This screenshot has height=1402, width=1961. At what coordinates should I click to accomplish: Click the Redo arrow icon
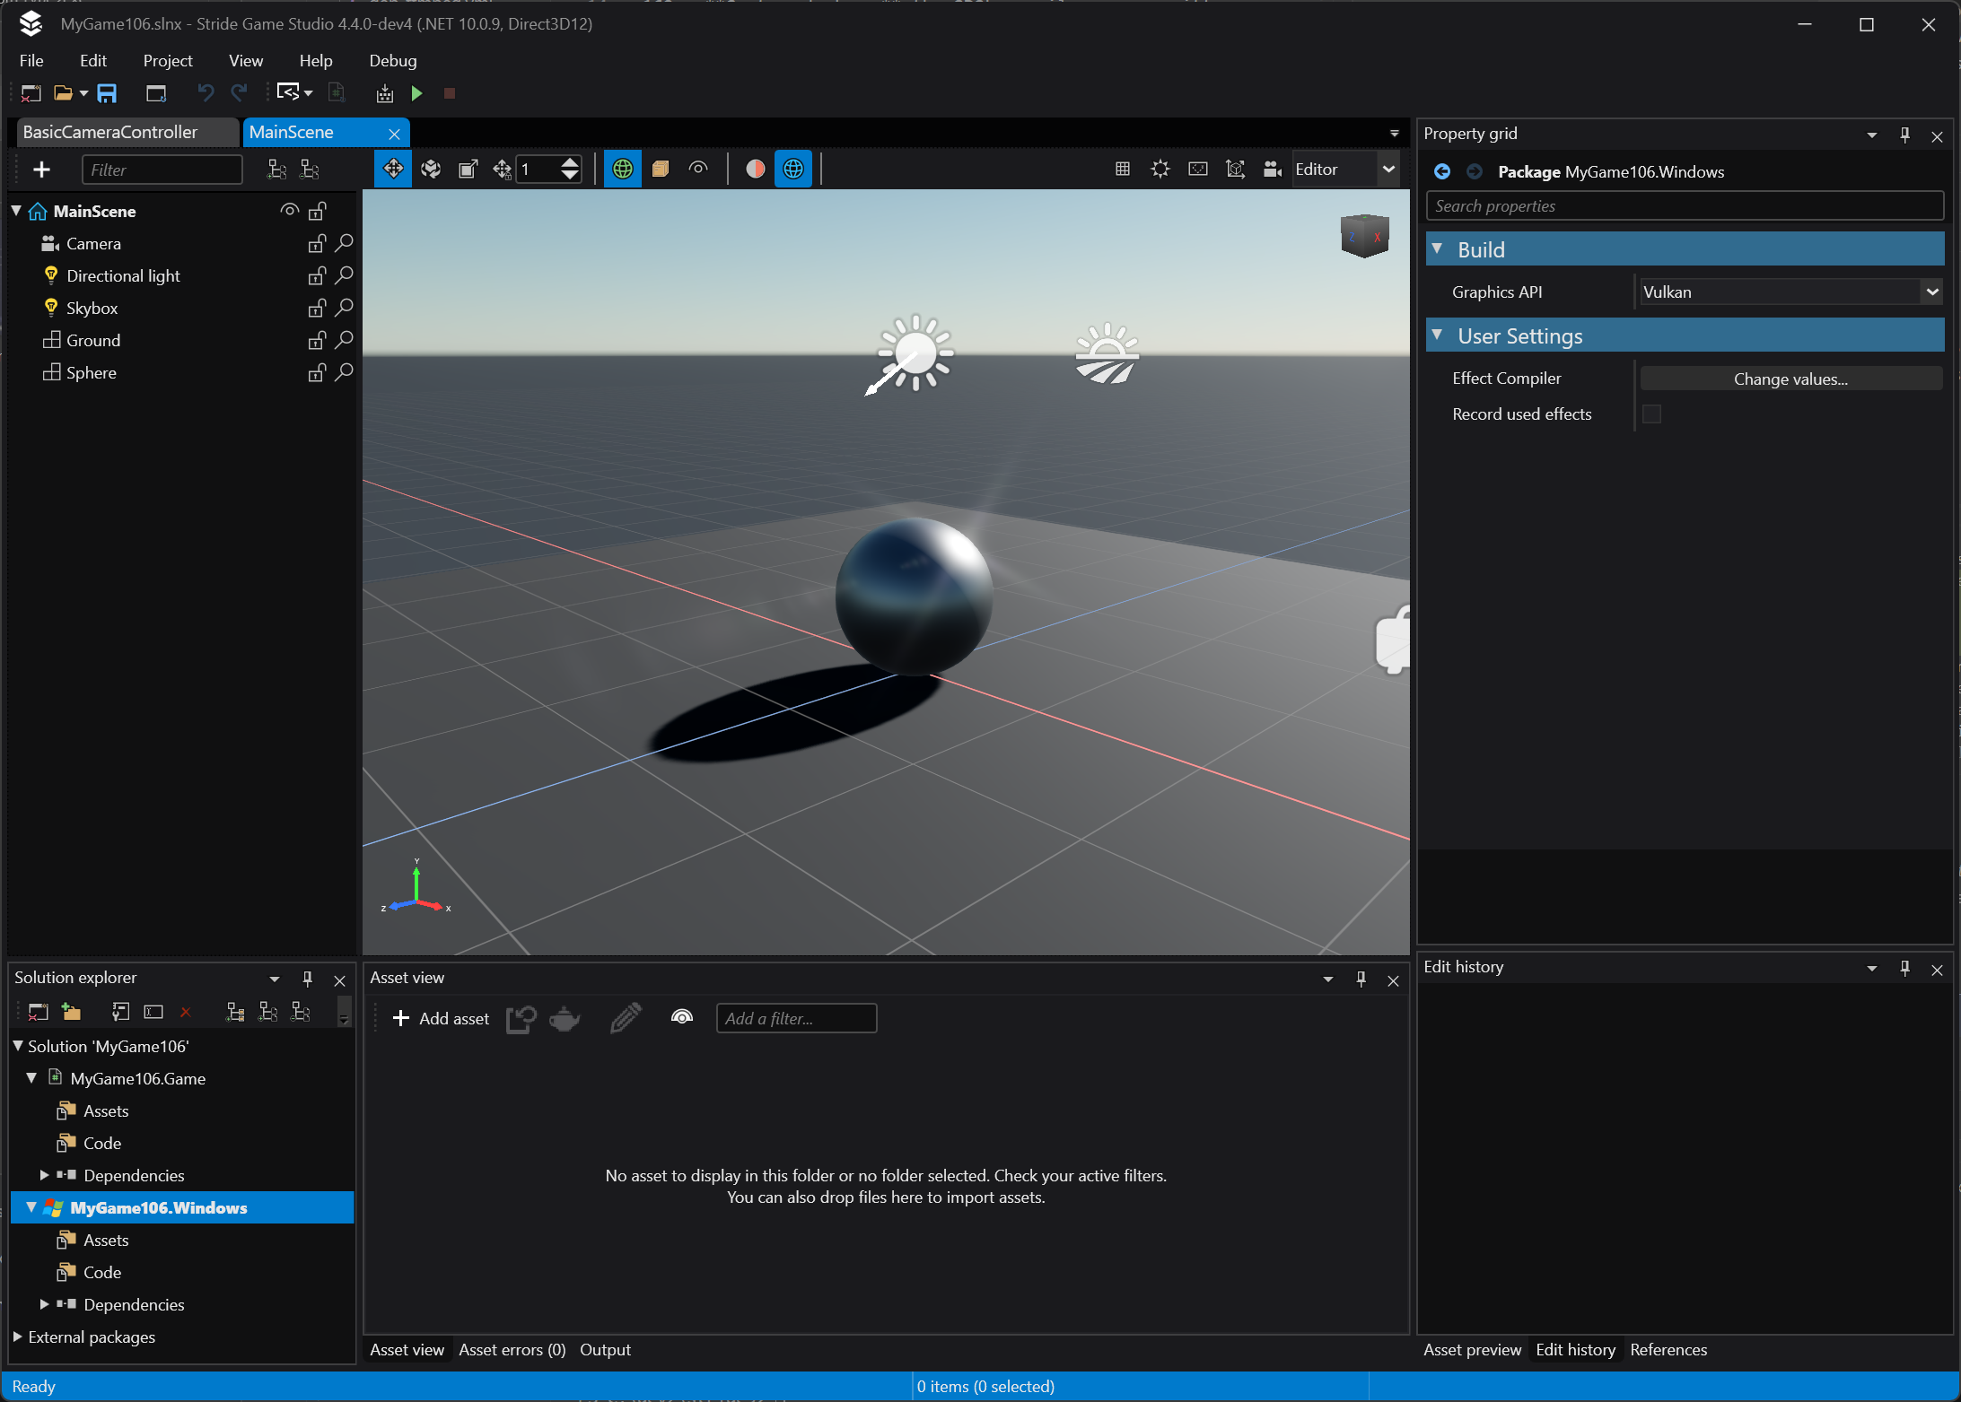[x=239, y=93]
